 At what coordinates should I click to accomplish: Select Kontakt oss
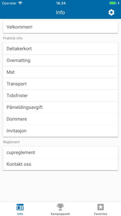[60, 164]
